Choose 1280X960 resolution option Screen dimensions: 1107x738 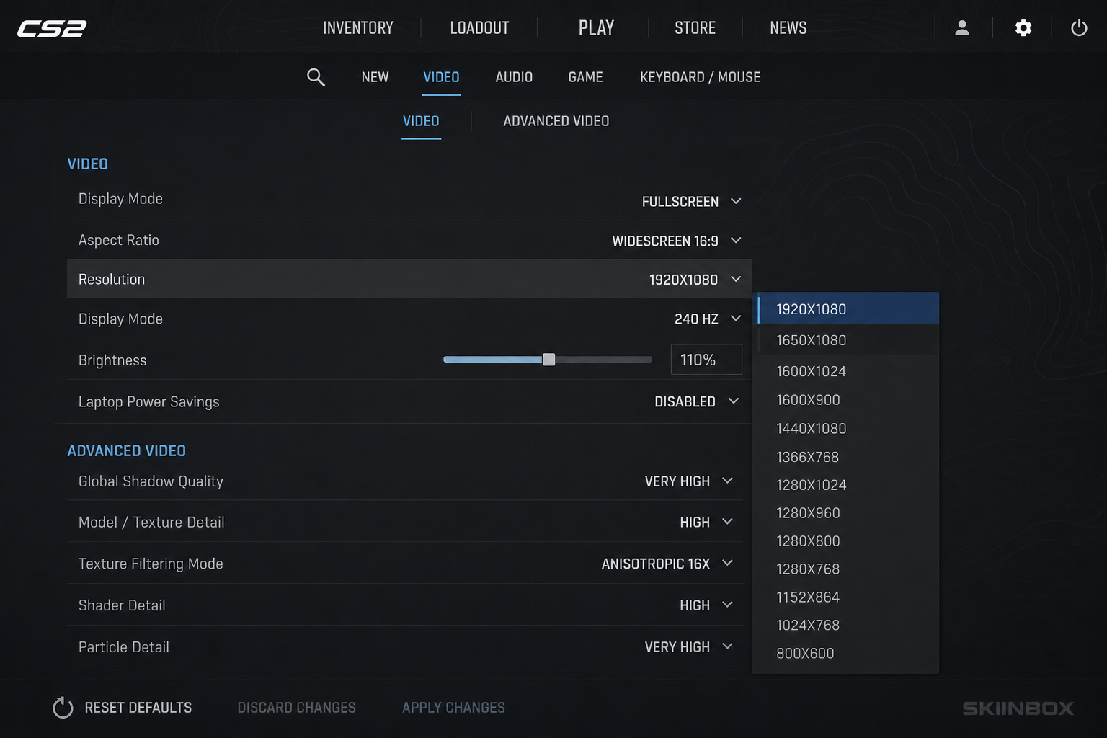point(845,513)
